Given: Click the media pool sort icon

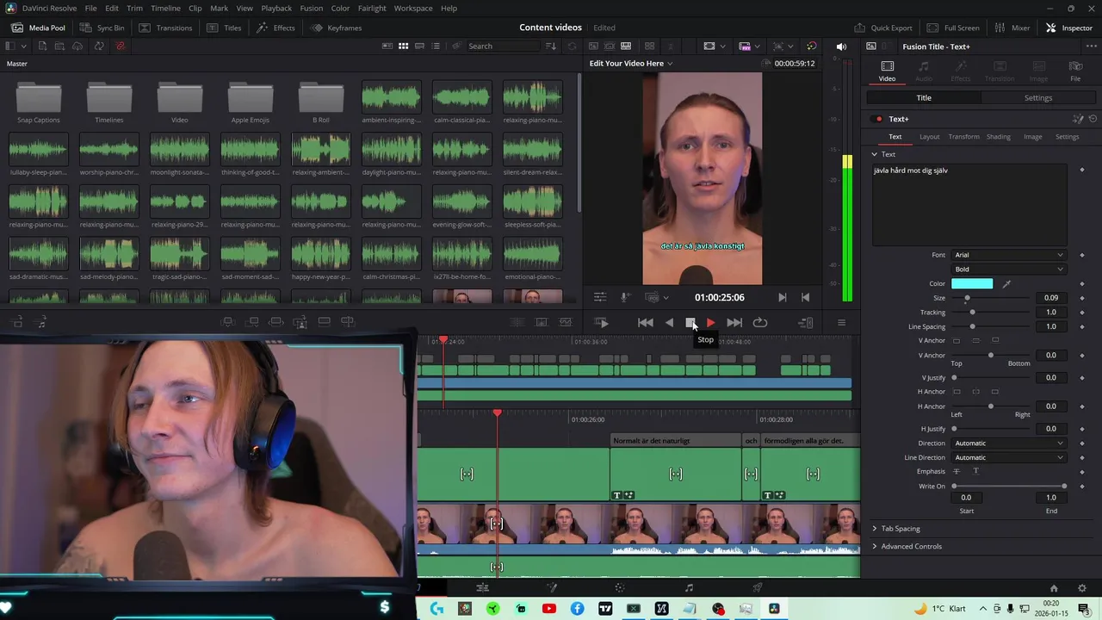Looking at the screenshot, I should pos(551,46).
